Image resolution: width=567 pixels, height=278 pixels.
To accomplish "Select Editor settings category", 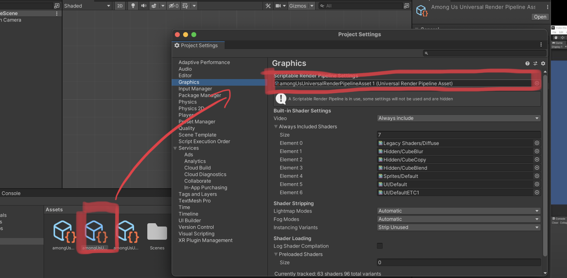I will [x=185, y=75].
